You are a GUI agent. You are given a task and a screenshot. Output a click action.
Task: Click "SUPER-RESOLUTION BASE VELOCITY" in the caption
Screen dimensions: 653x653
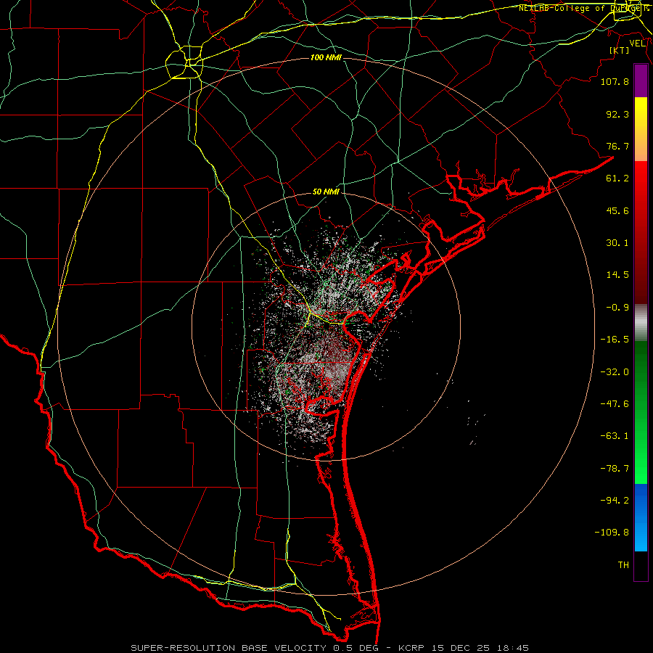tap(229, 648)
